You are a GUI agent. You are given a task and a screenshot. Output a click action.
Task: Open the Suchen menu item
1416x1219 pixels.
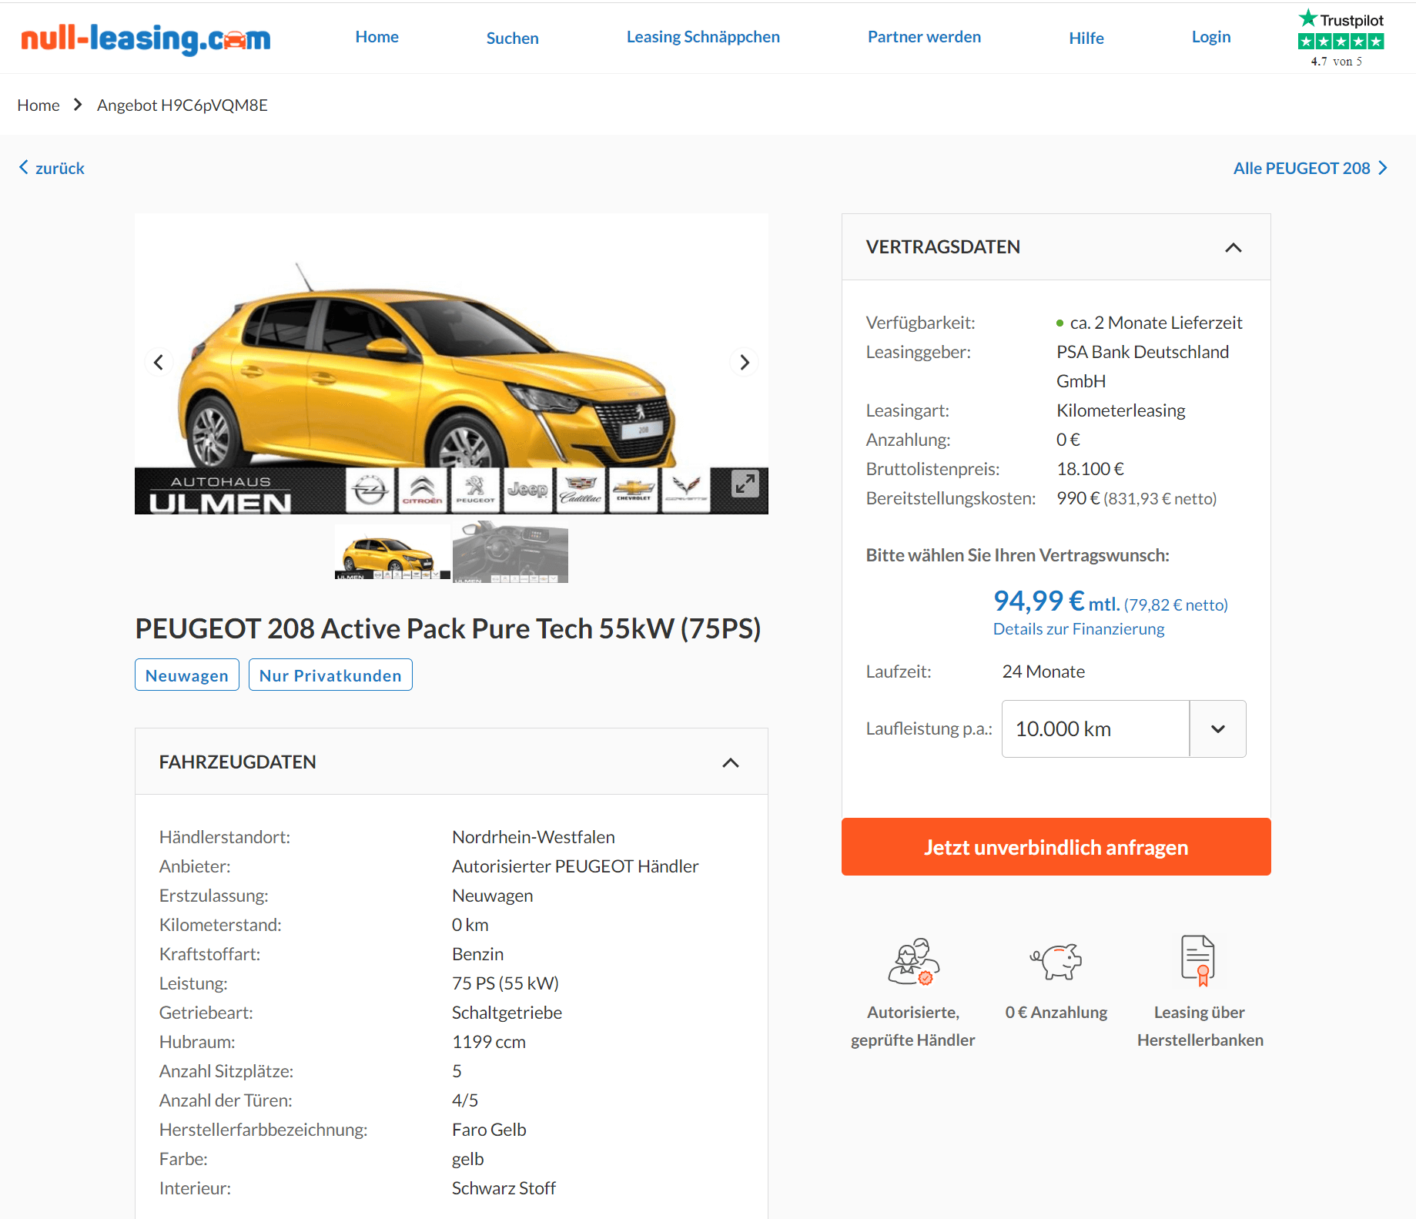tap(513, 38)
